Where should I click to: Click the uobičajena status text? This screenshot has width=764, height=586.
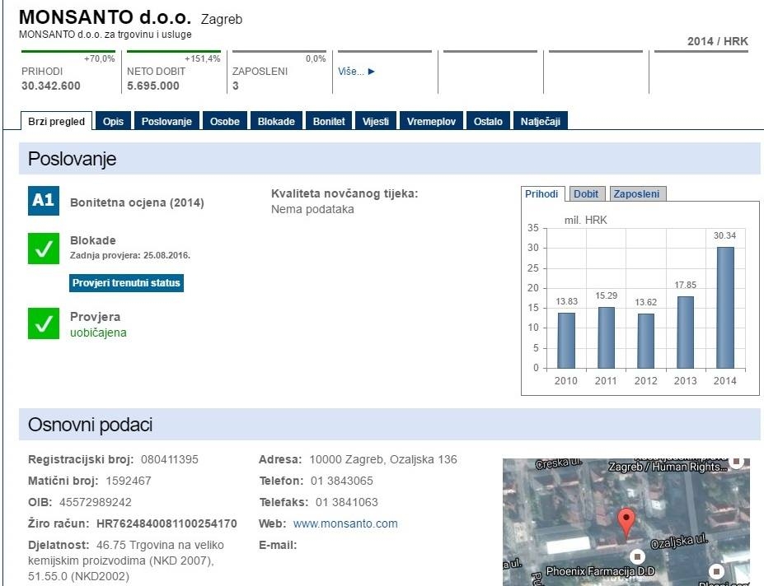click(x=98, y=333)
